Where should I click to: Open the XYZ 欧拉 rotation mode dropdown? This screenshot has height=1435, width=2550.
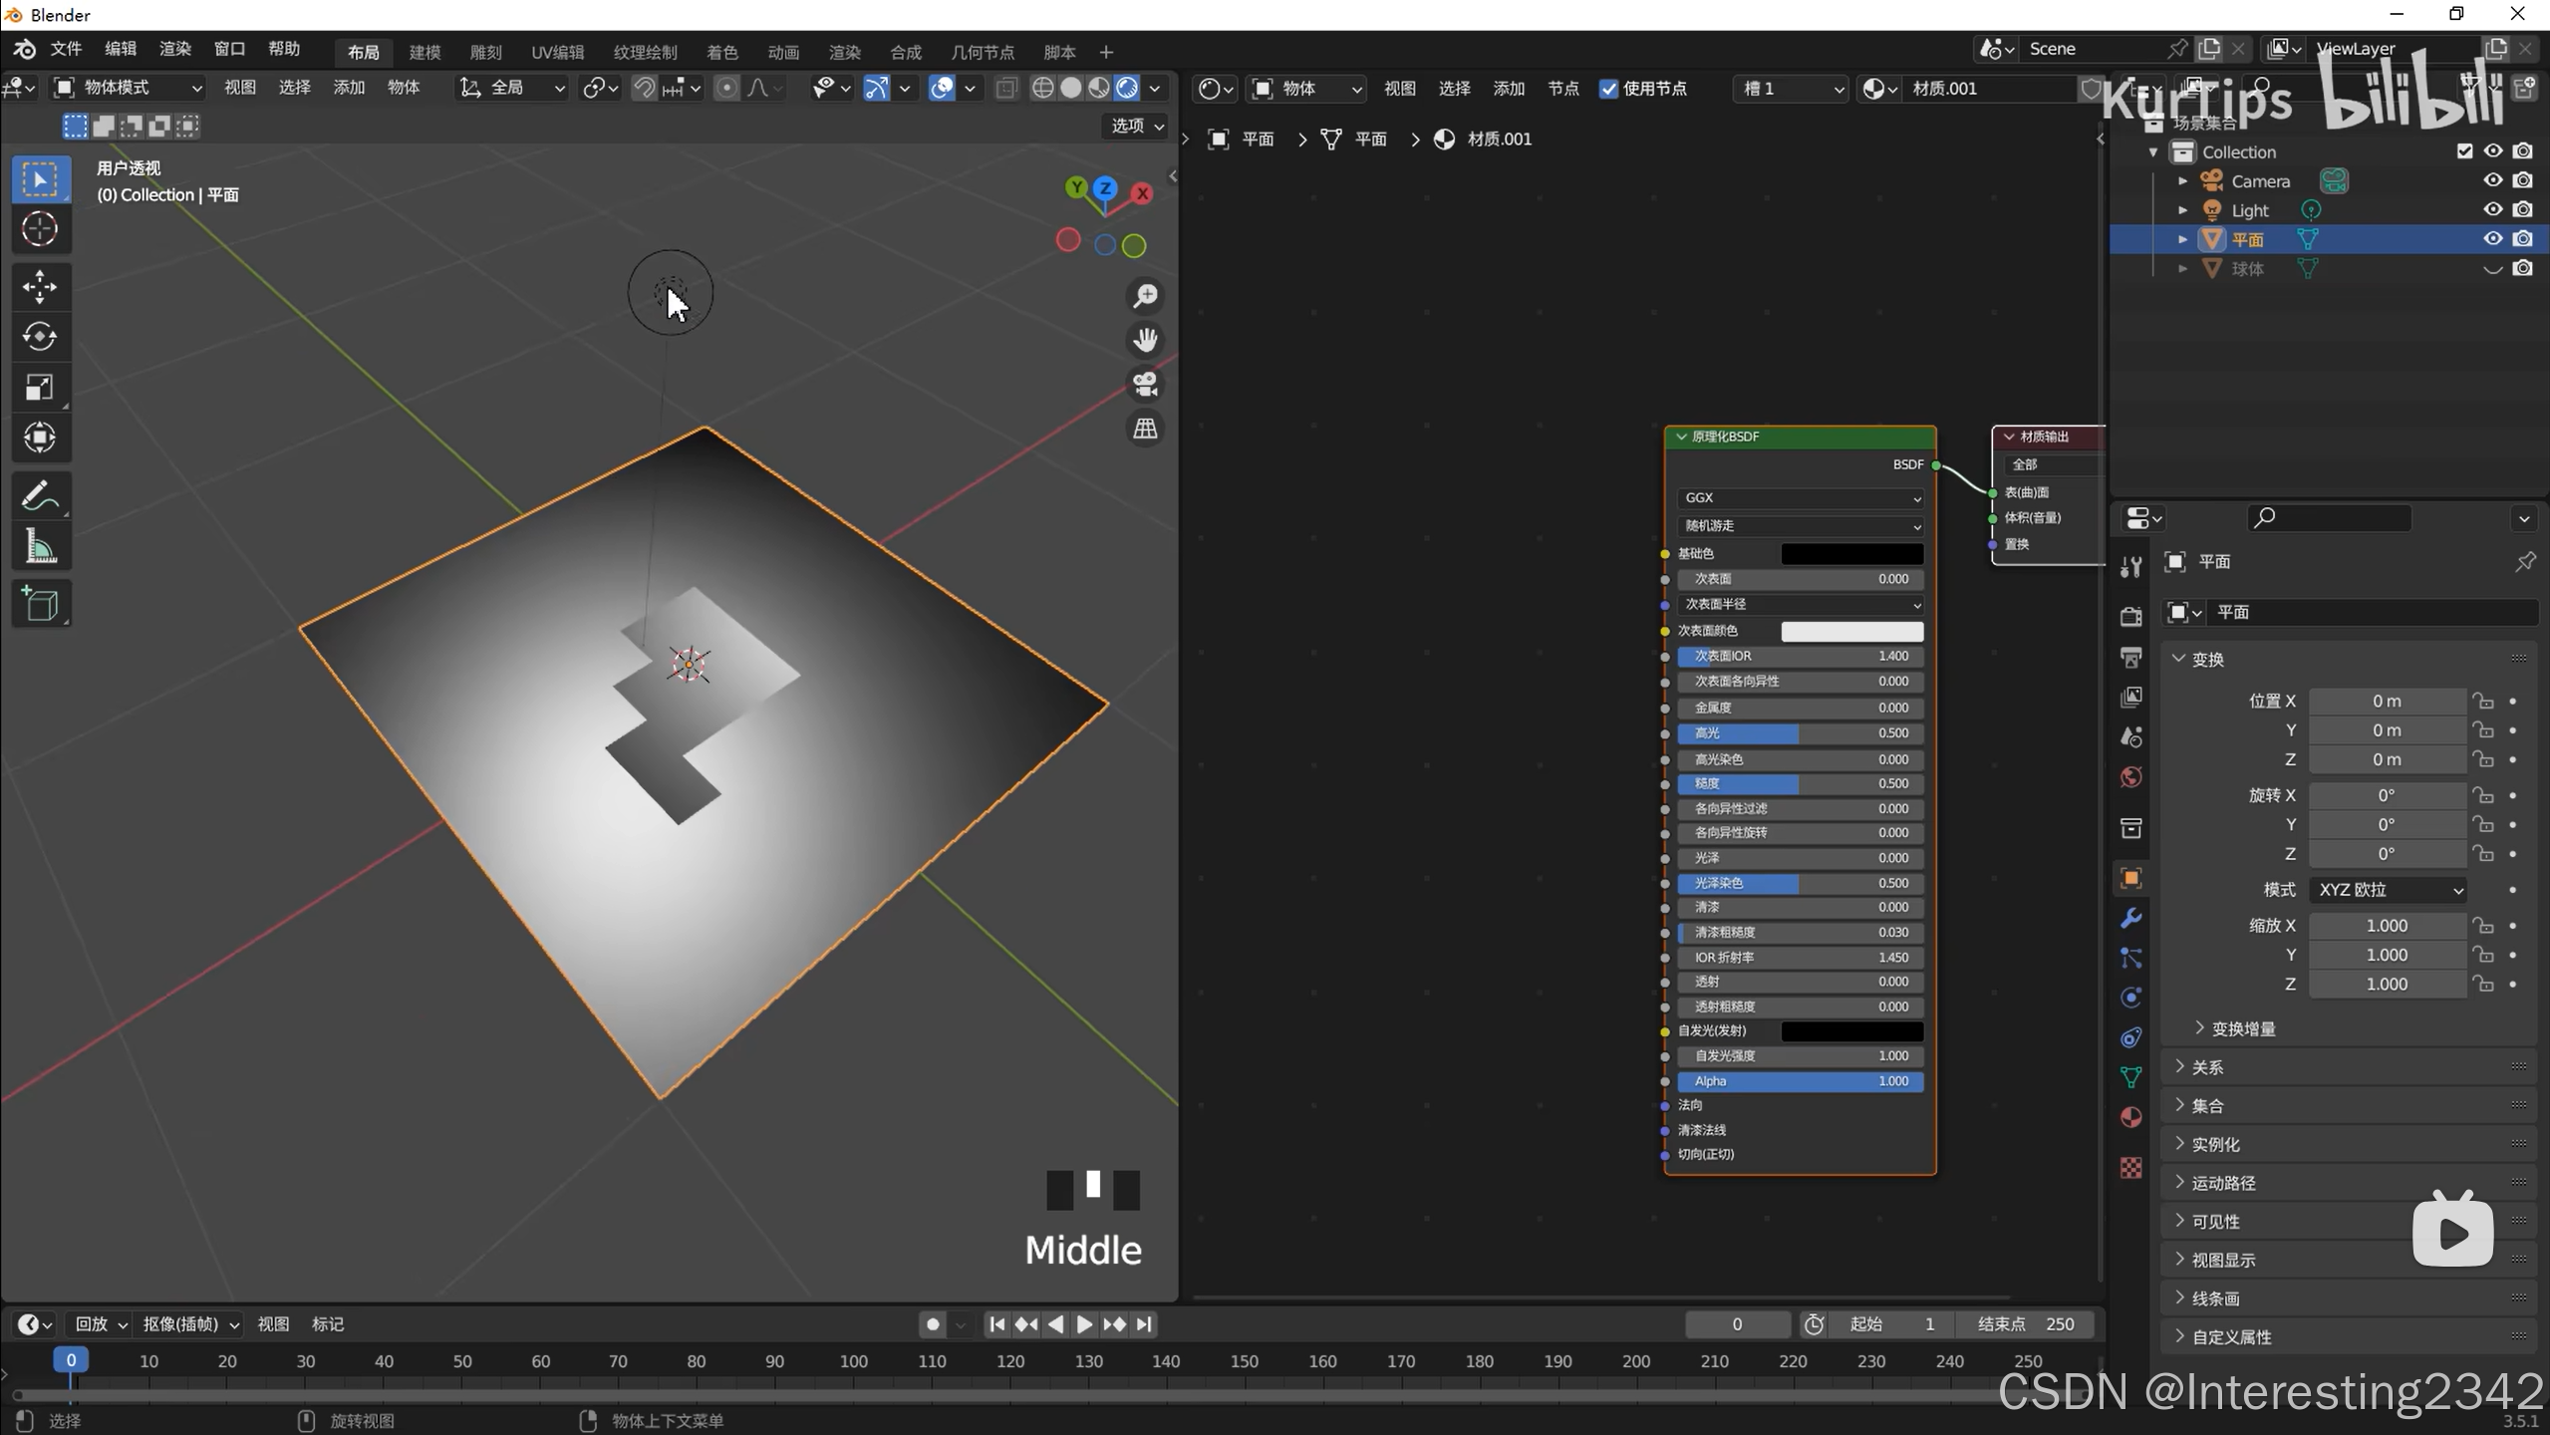[x=2389, y=890]
